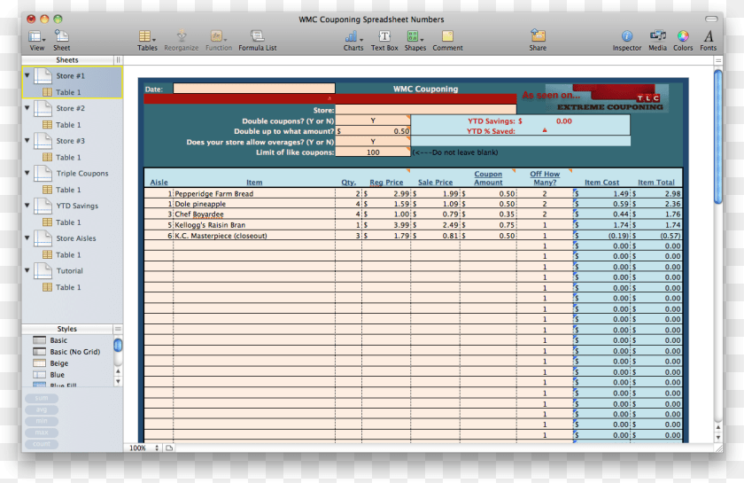Add a new Sheet from toolbar
Image resolution: width=744 pixels, height=483 pixels.
pos(61,40)
